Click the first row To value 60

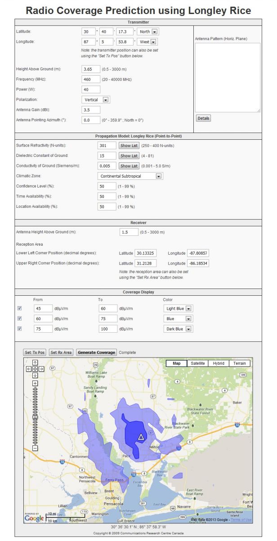click(108, 309)
